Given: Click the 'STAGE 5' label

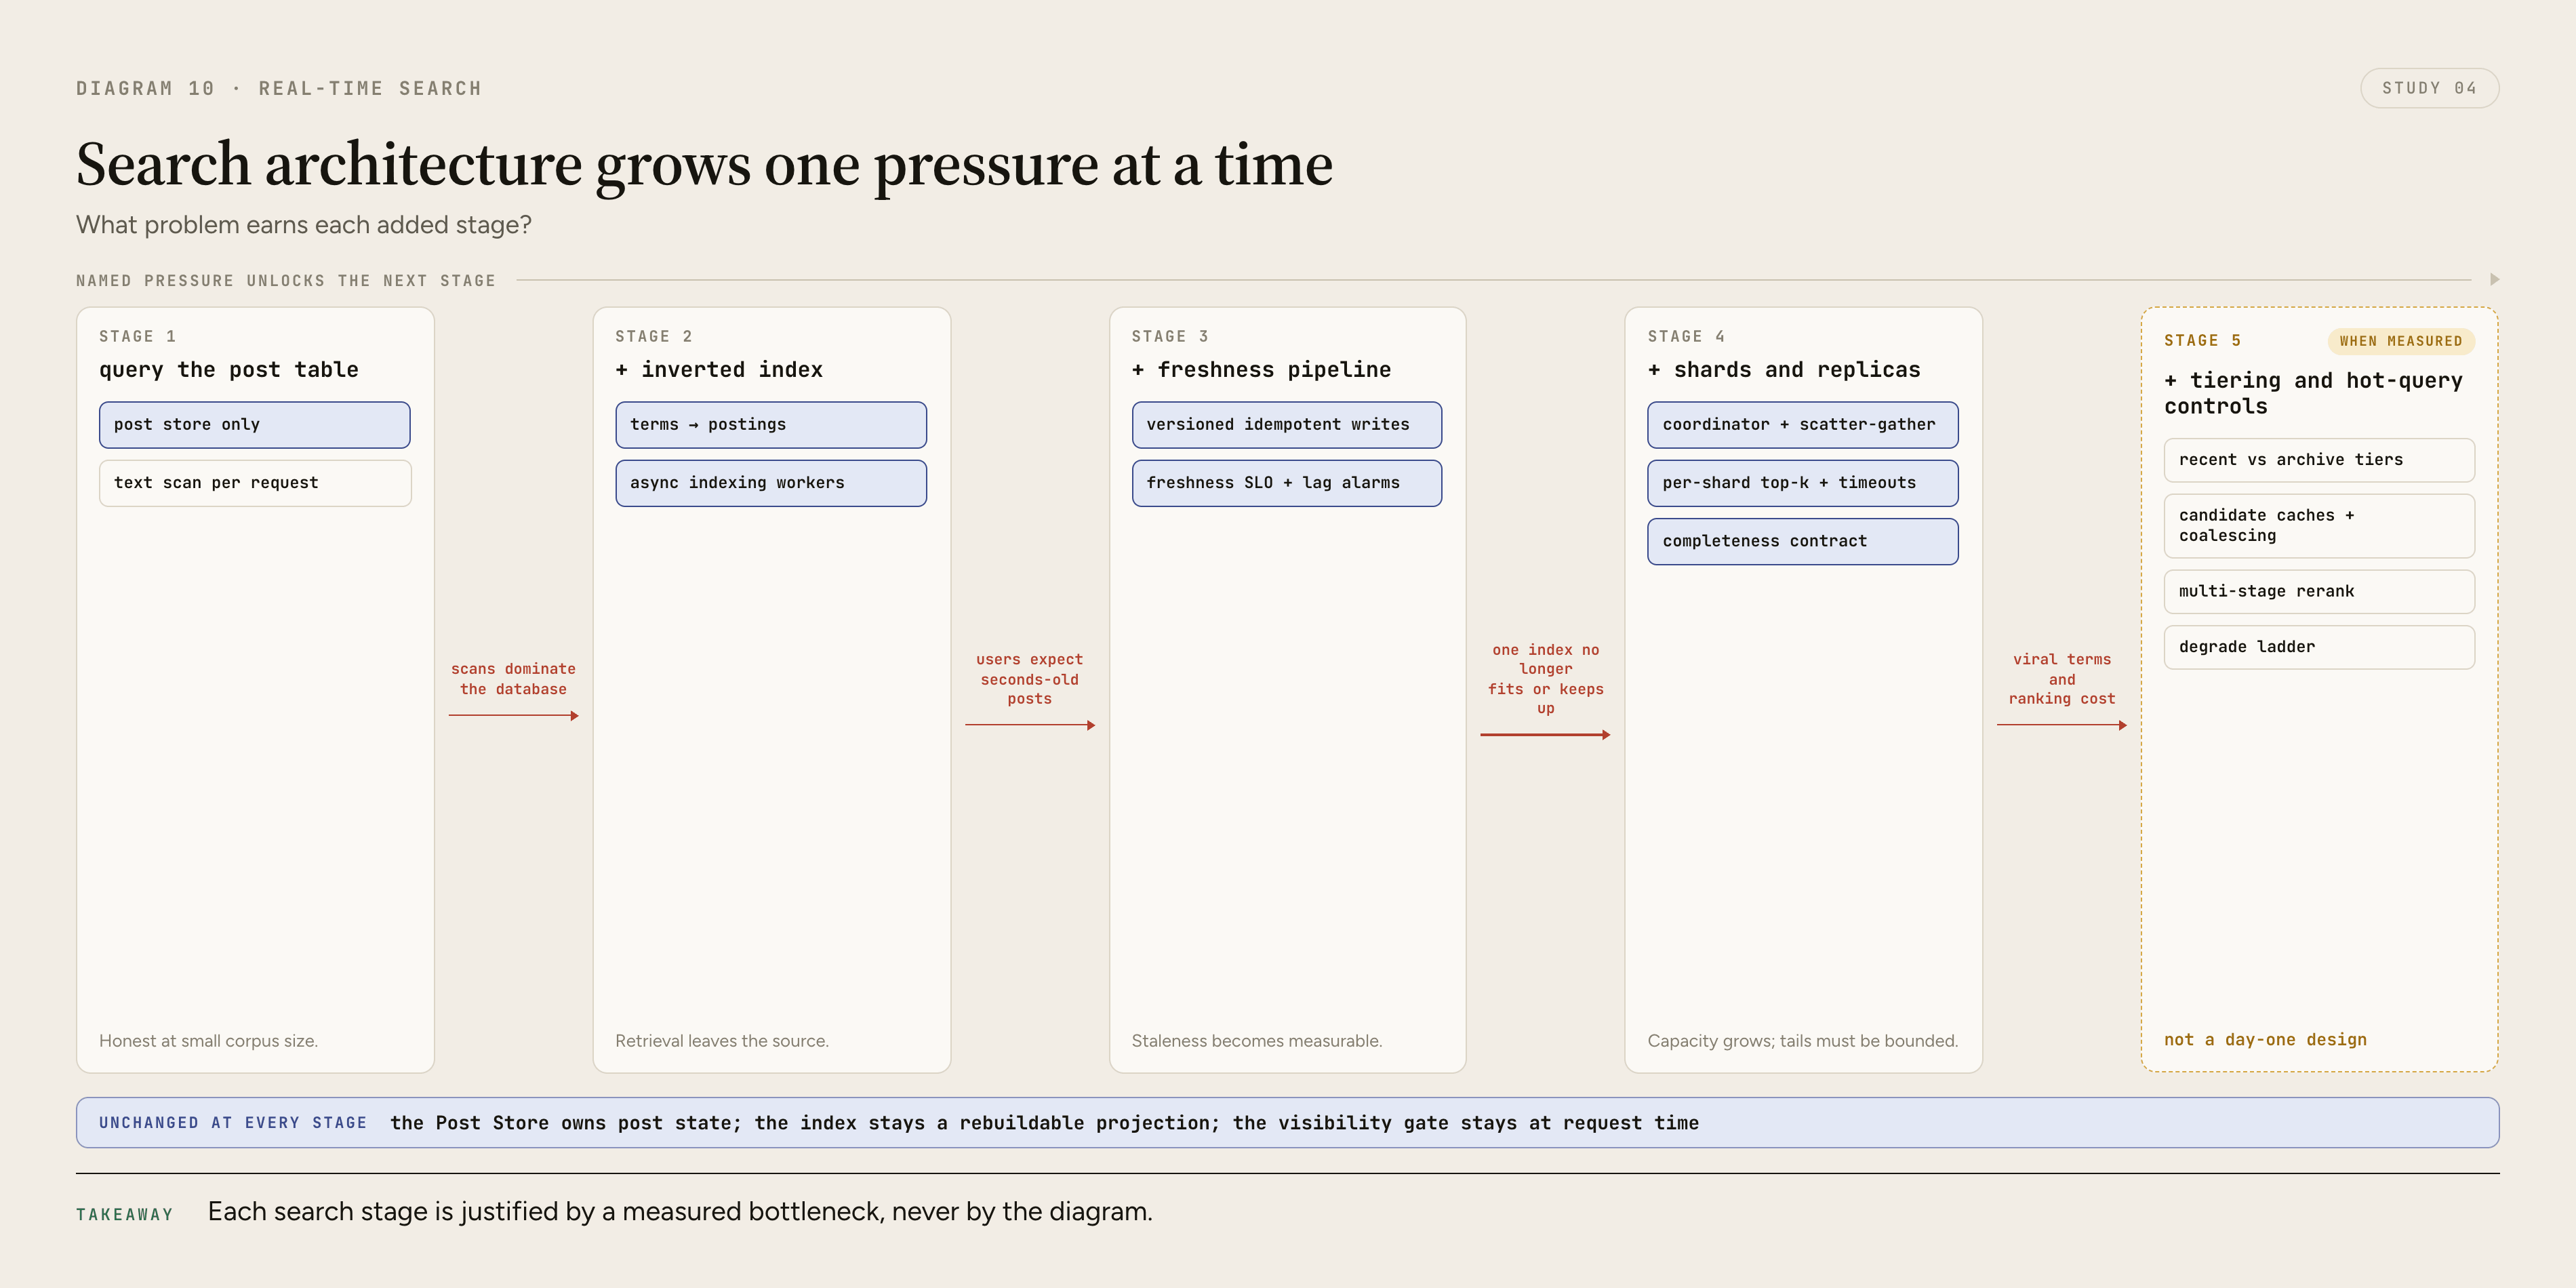Looking at the screenshot, I should point(2202,341).
